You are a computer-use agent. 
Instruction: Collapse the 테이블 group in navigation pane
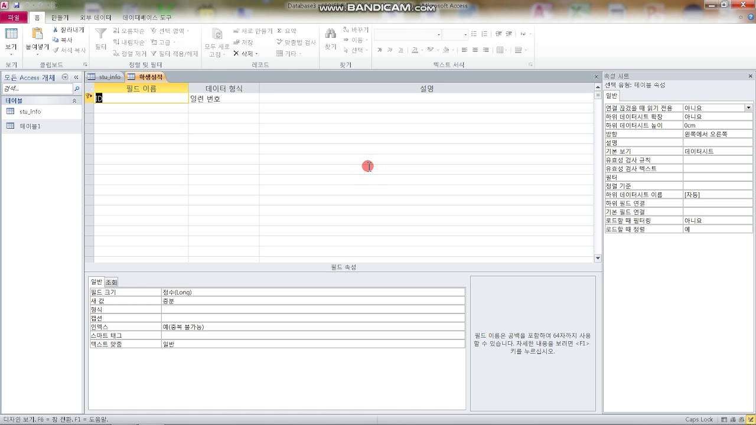pos(74,101)
